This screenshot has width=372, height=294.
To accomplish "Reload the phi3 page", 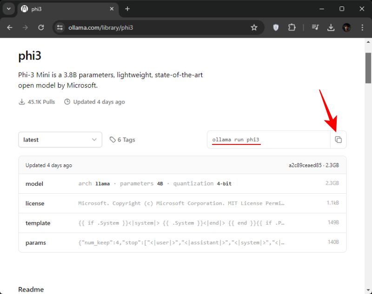I will click(41, 28).
